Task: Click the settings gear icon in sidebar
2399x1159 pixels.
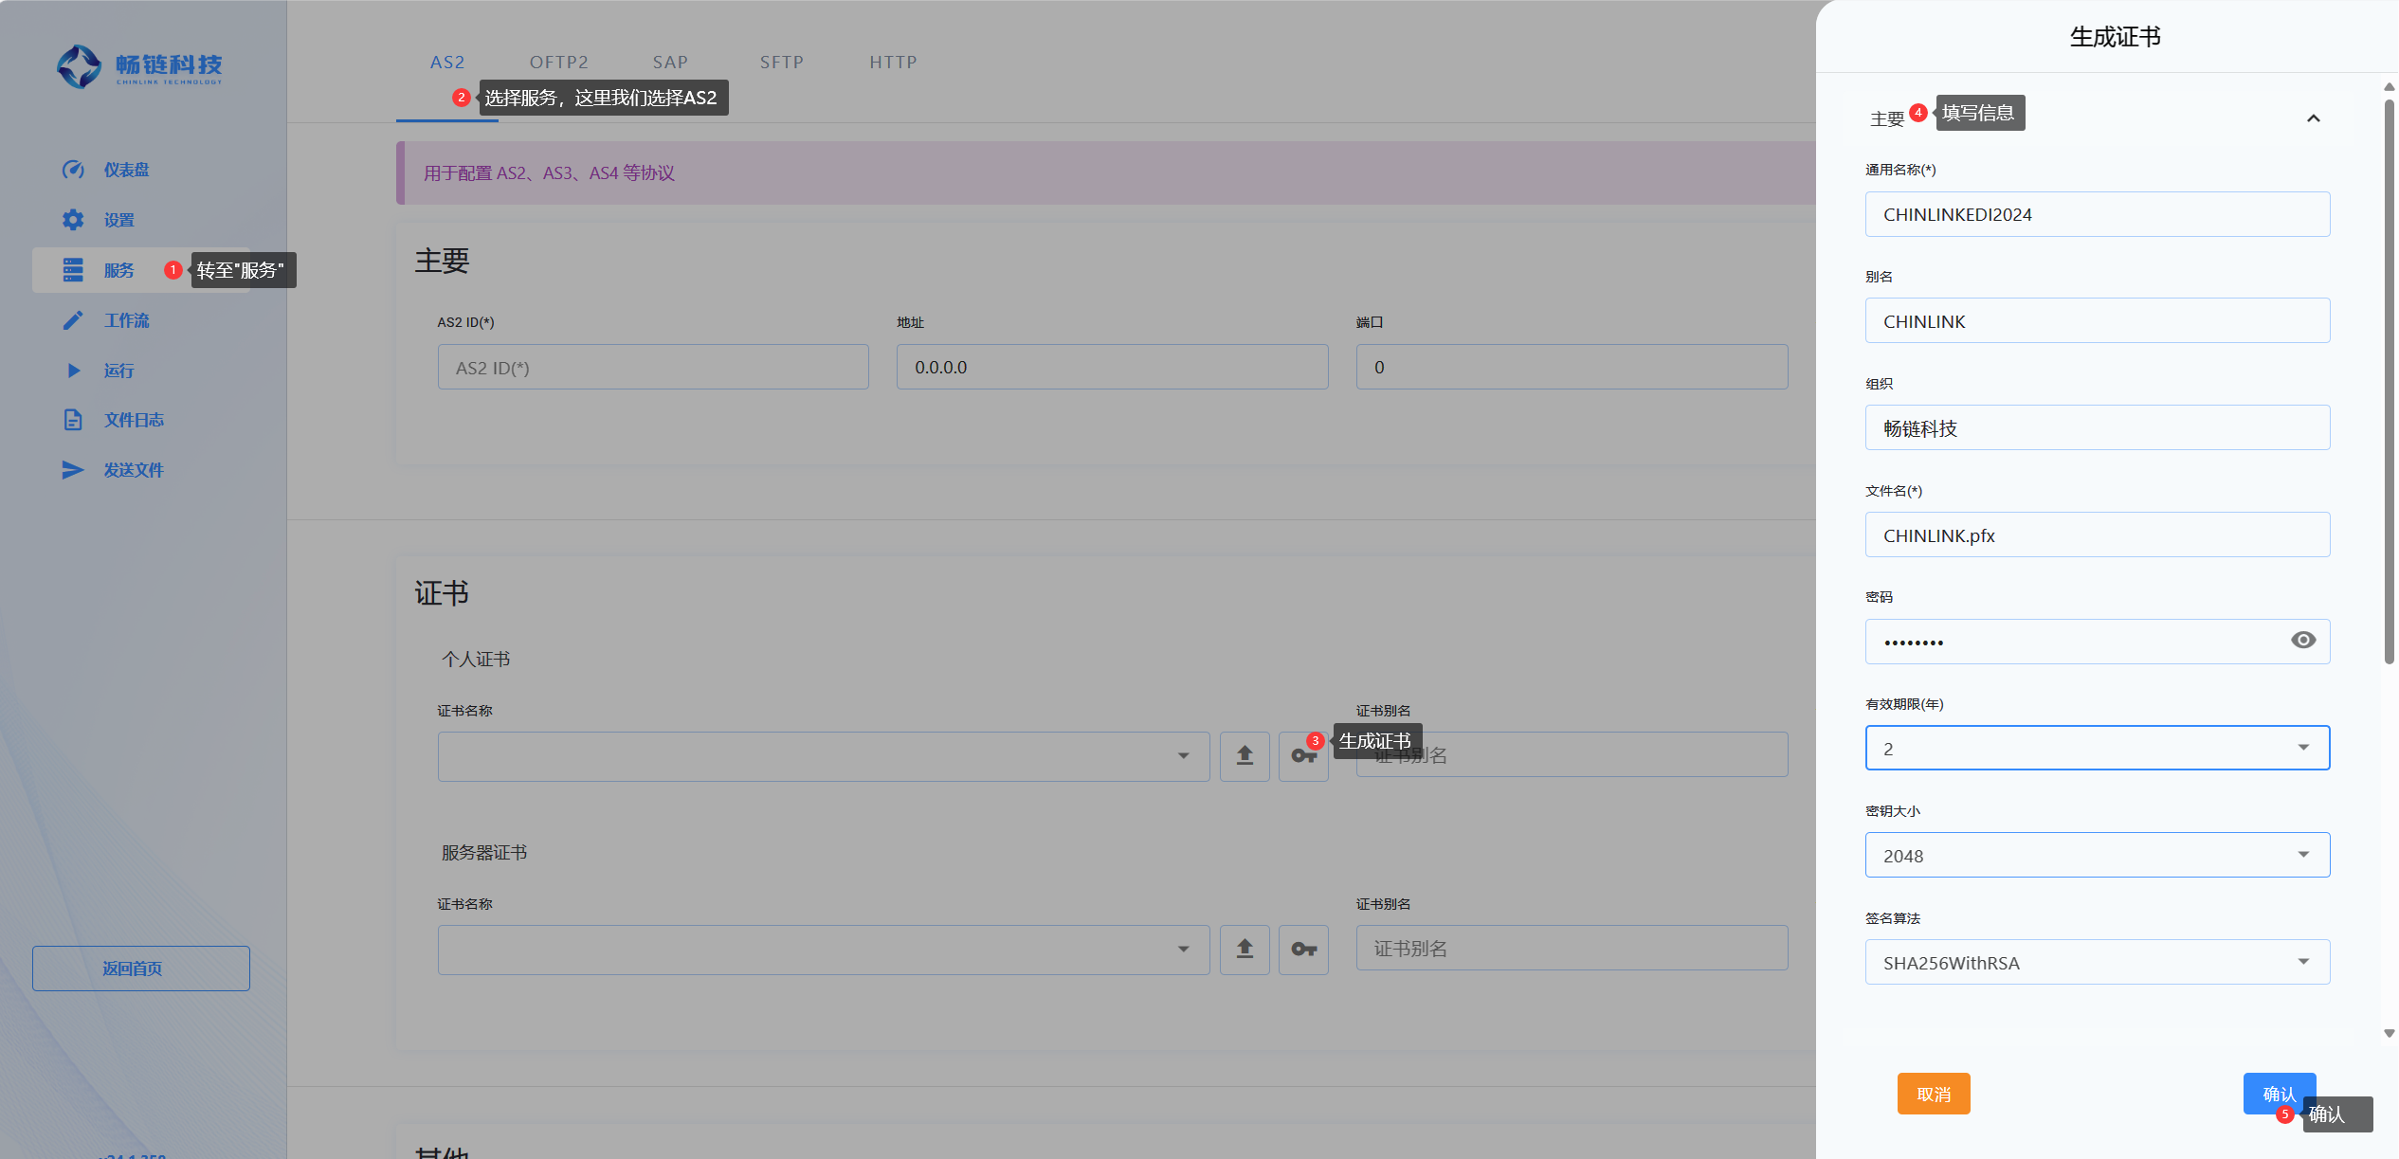Action: coord(73,220)
